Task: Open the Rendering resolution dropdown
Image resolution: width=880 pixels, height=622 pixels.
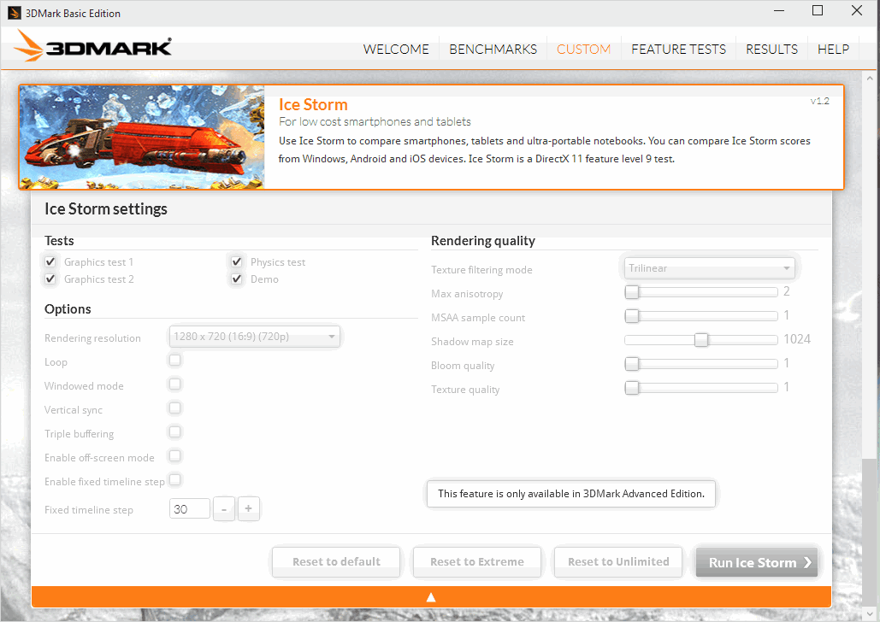Action: (x=255, y=337)
